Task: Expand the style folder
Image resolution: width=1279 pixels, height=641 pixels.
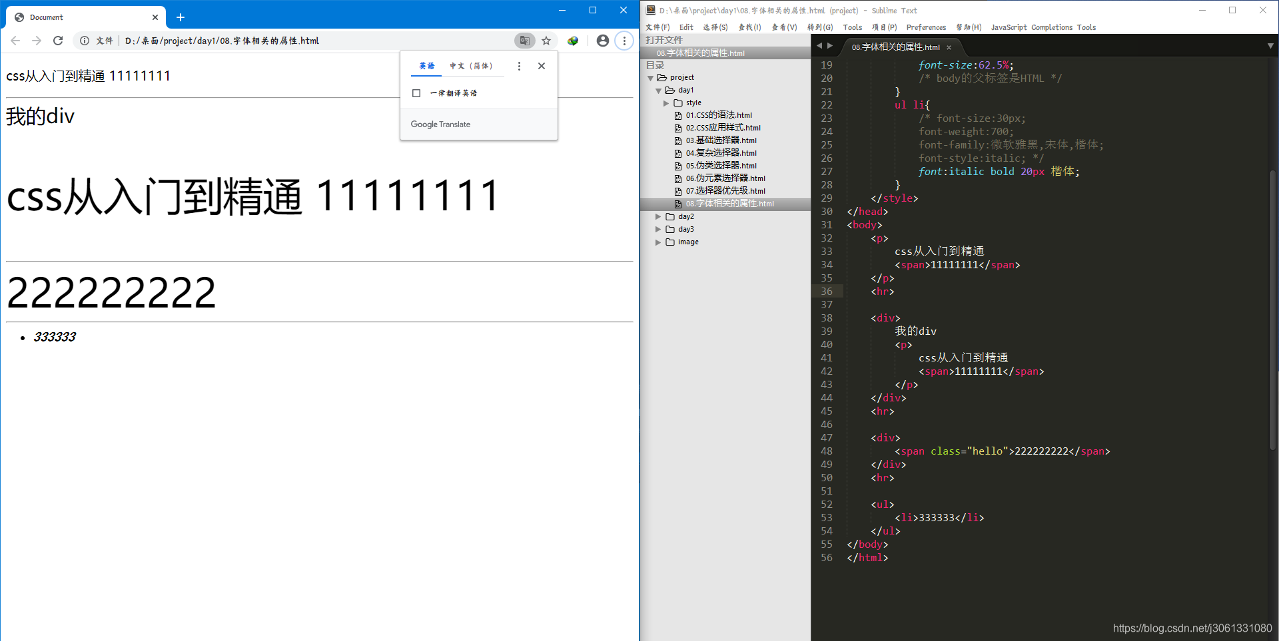Action: tap(666, 103)
